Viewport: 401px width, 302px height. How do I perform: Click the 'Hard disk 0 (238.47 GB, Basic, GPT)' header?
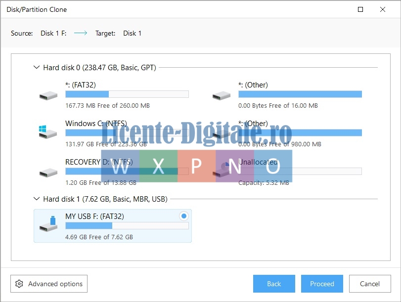tap(99, 68)
